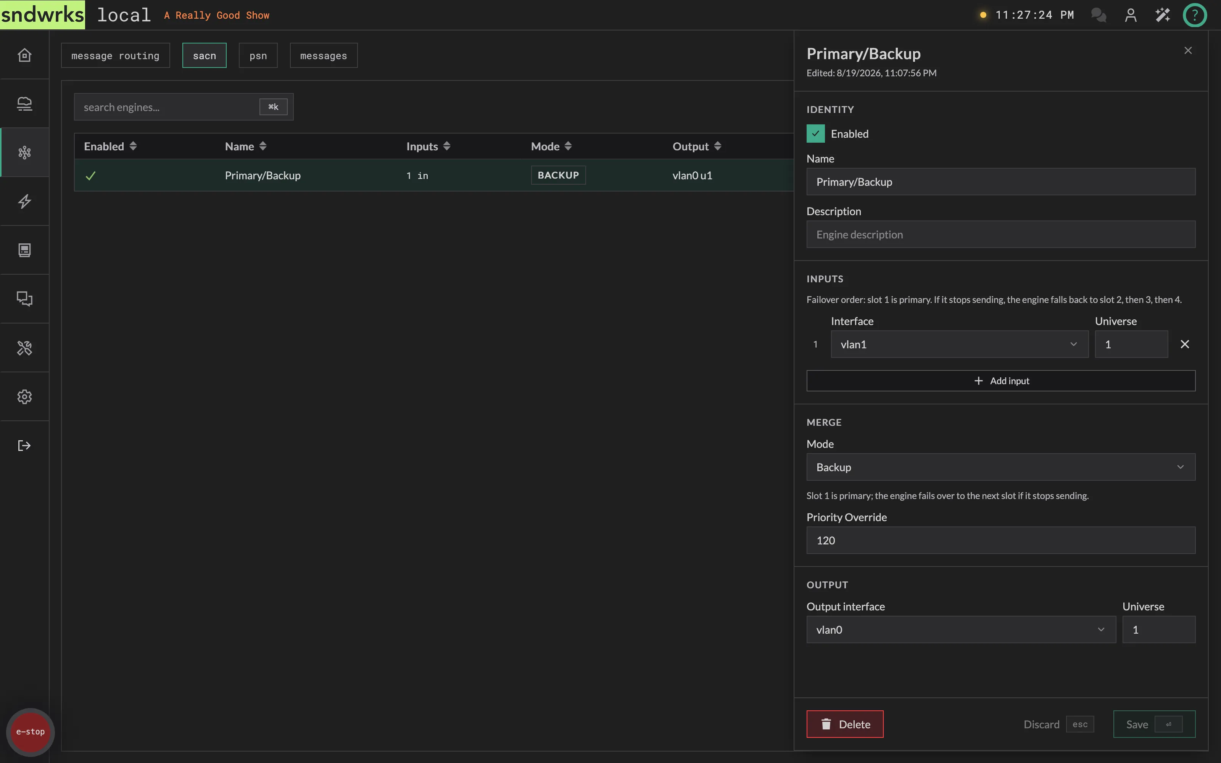Viewport: 1221px width, 763px height.
Task: Open the crossed tools sidebar icon
Action: (x=24, y=348)
